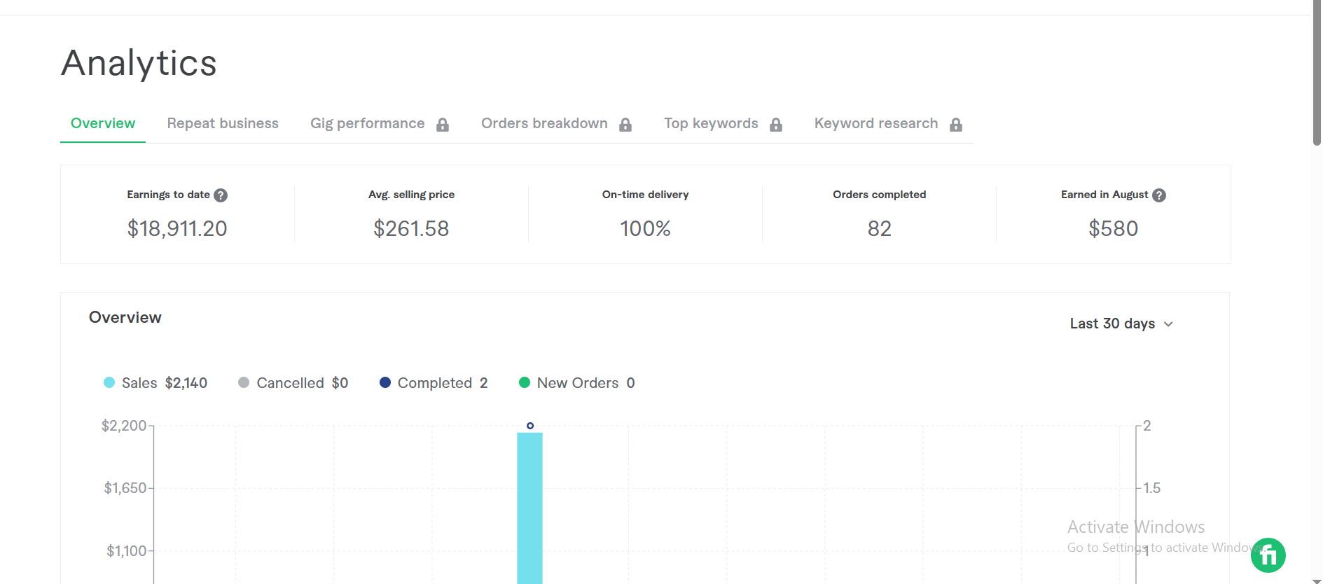
Task: Toggle the Cancelled series in chart legend
Action: (293, 383)
